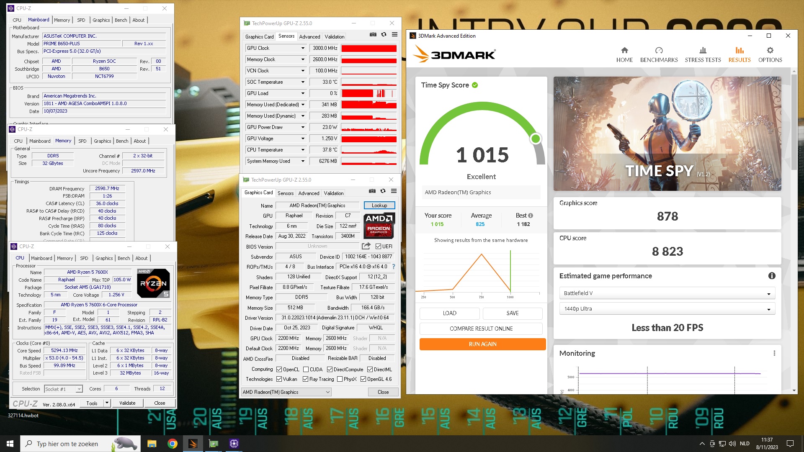The image size is (804, 452).
Task: Click the AMD Radeon Graphics logo
Action: coord(379,226)
